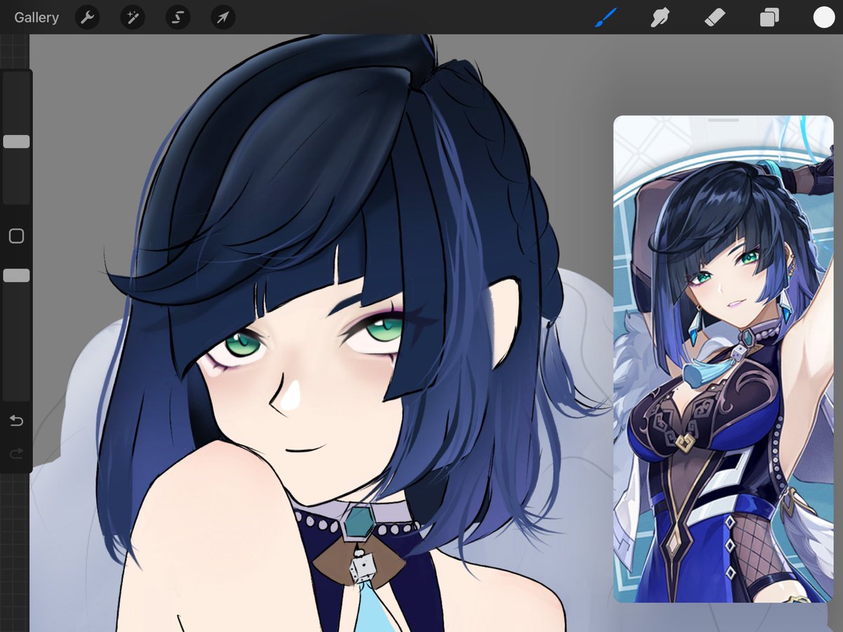
Task: Tap the Redo arrow in sidebar
Action: tap(16, 454)
